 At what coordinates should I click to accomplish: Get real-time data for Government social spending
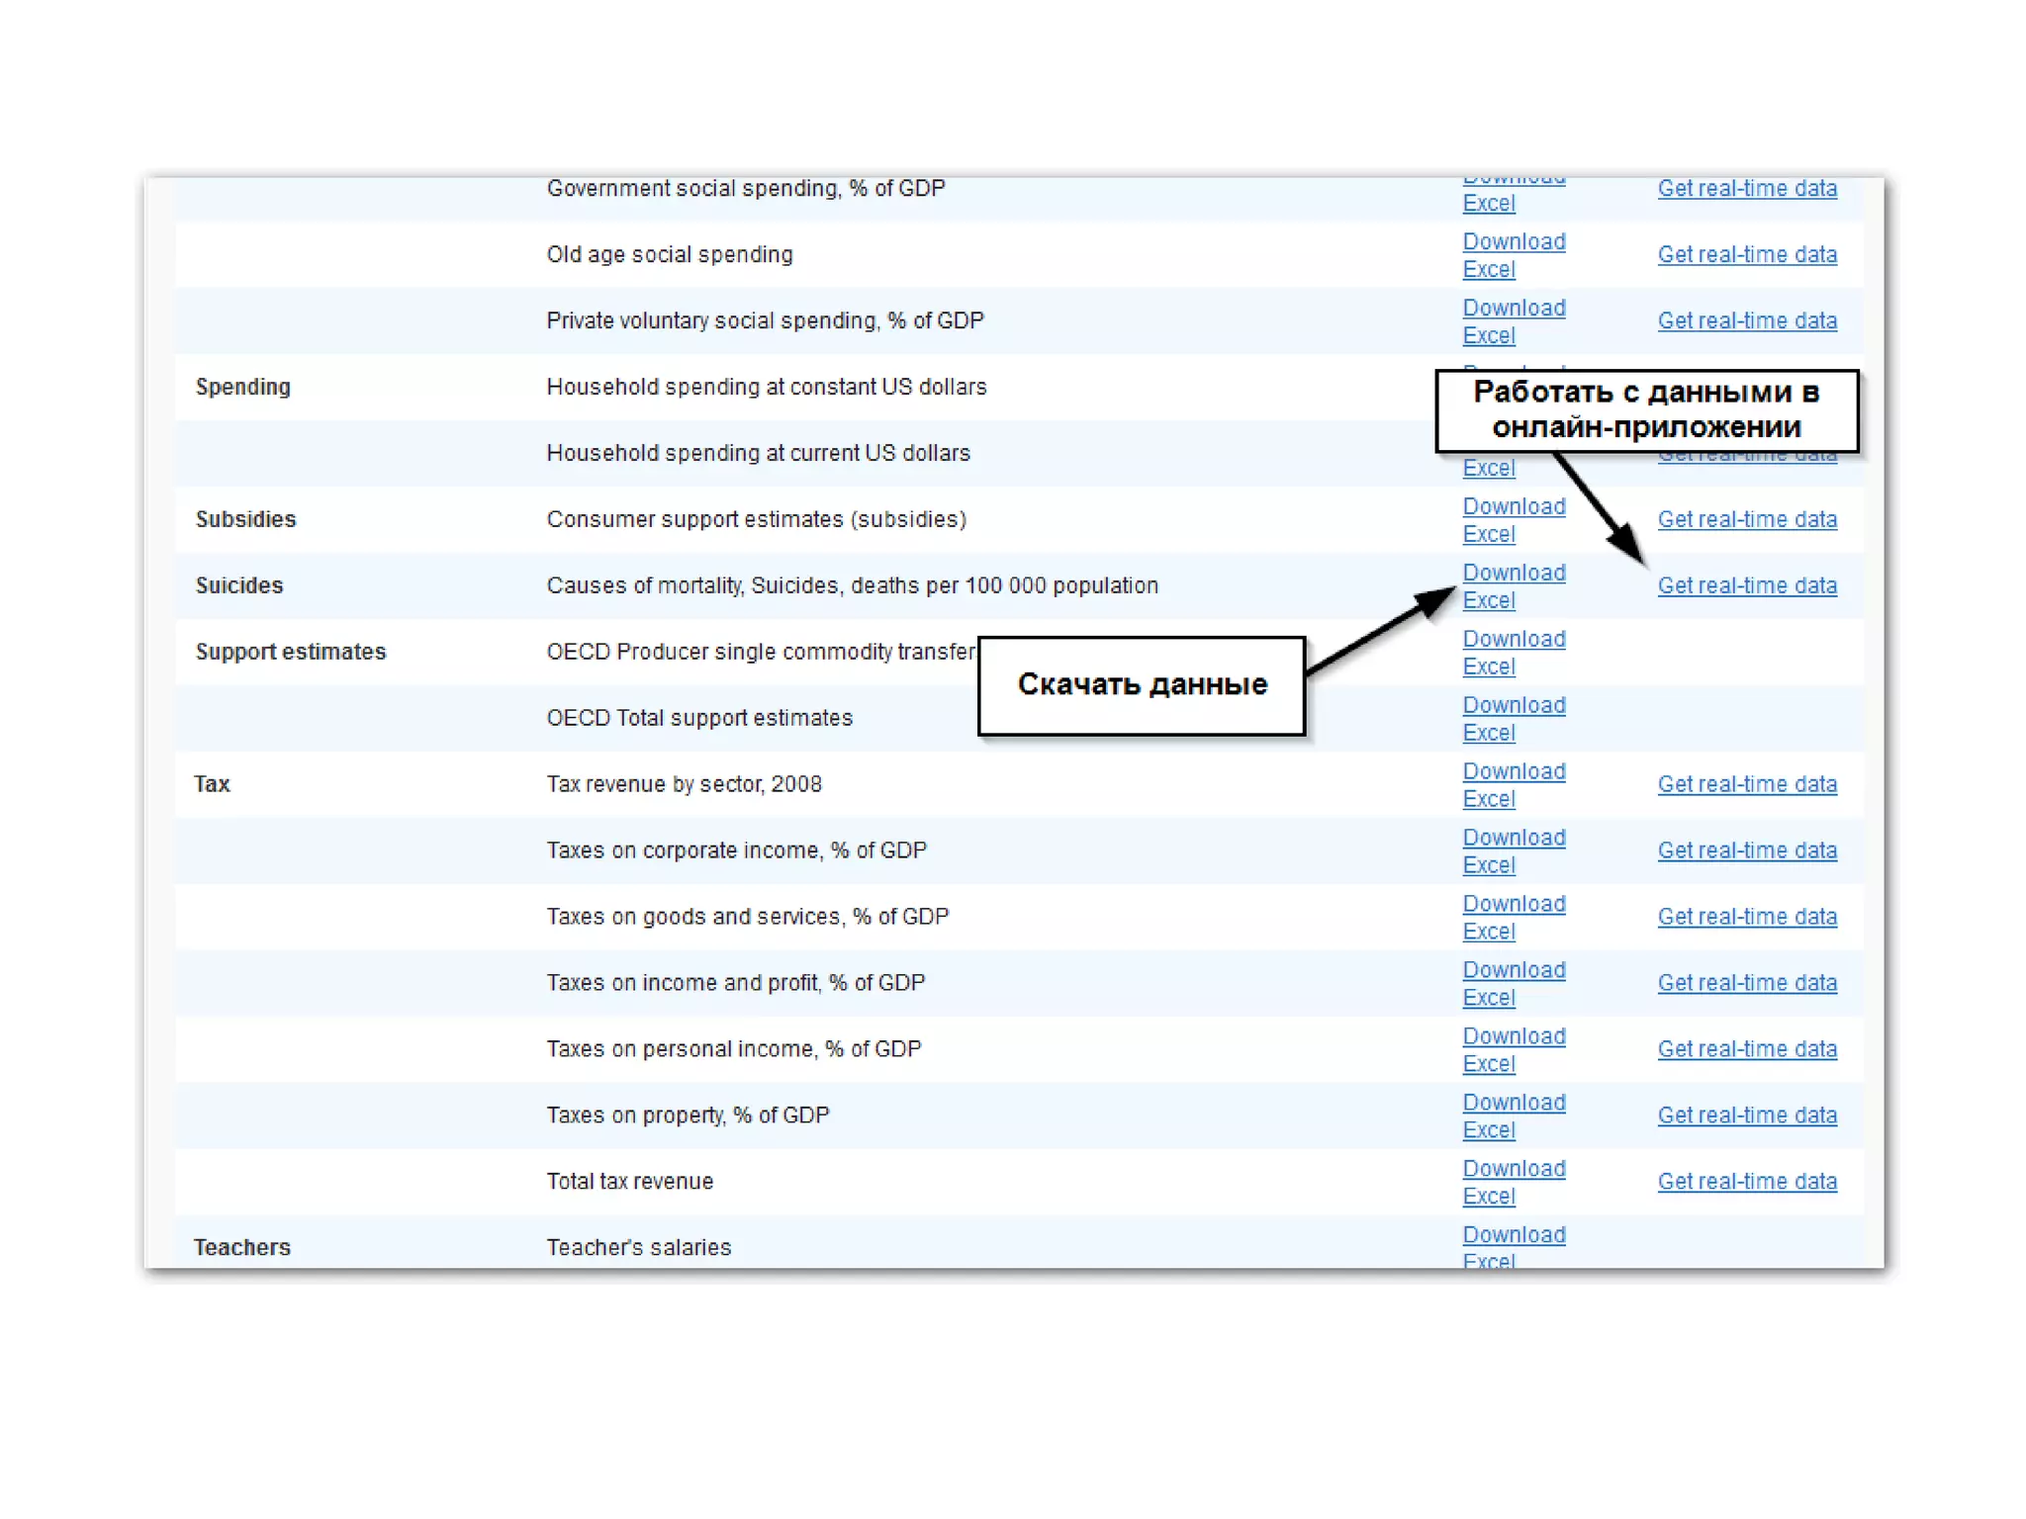tap(1746, 189)
